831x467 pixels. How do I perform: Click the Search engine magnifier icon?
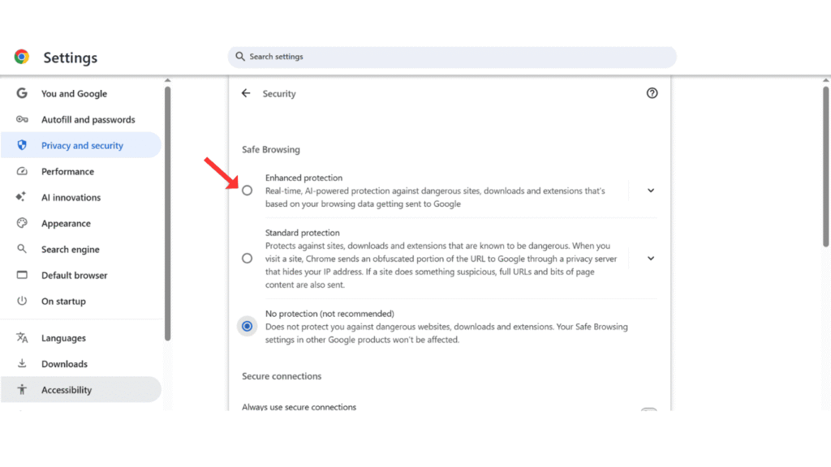pyautogui.click(x=22, y=249)
